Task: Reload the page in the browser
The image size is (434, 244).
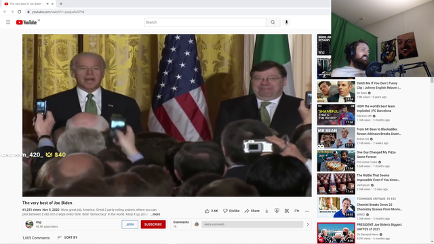Action: tap(20, 12)
